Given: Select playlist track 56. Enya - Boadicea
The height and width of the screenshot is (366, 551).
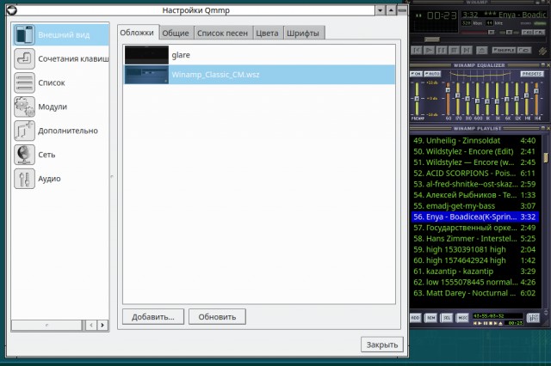Looking at the screenshot, I should click(474, 217).
